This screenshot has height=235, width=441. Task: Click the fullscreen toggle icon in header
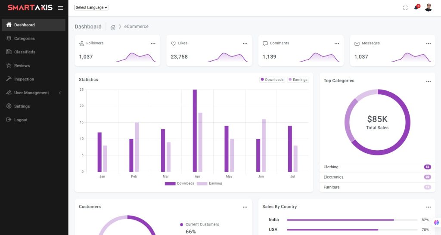point(405,8)
